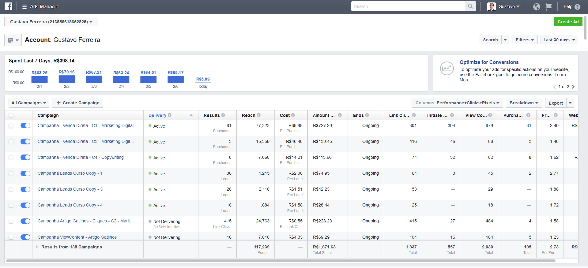Screen dimensions: 588x268
Task: Open the All Campaigns menu
Action: tap(28, 103)
